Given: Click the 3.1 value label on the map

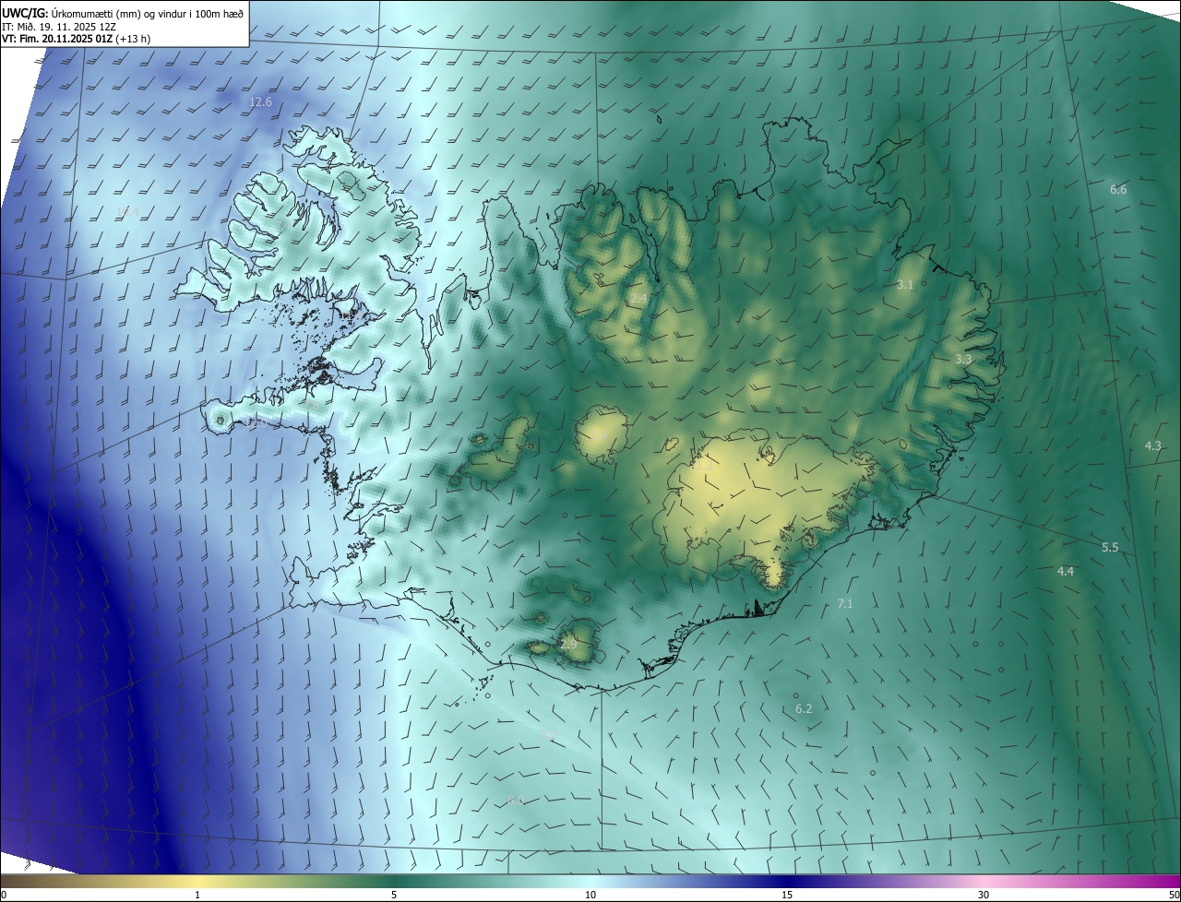Looking at the screenshot, I should [905, 284].
